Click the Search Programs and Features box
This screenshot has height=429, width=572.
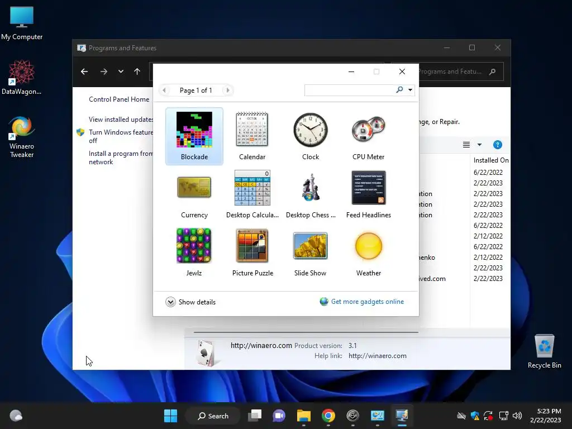(x=460, y=71)
